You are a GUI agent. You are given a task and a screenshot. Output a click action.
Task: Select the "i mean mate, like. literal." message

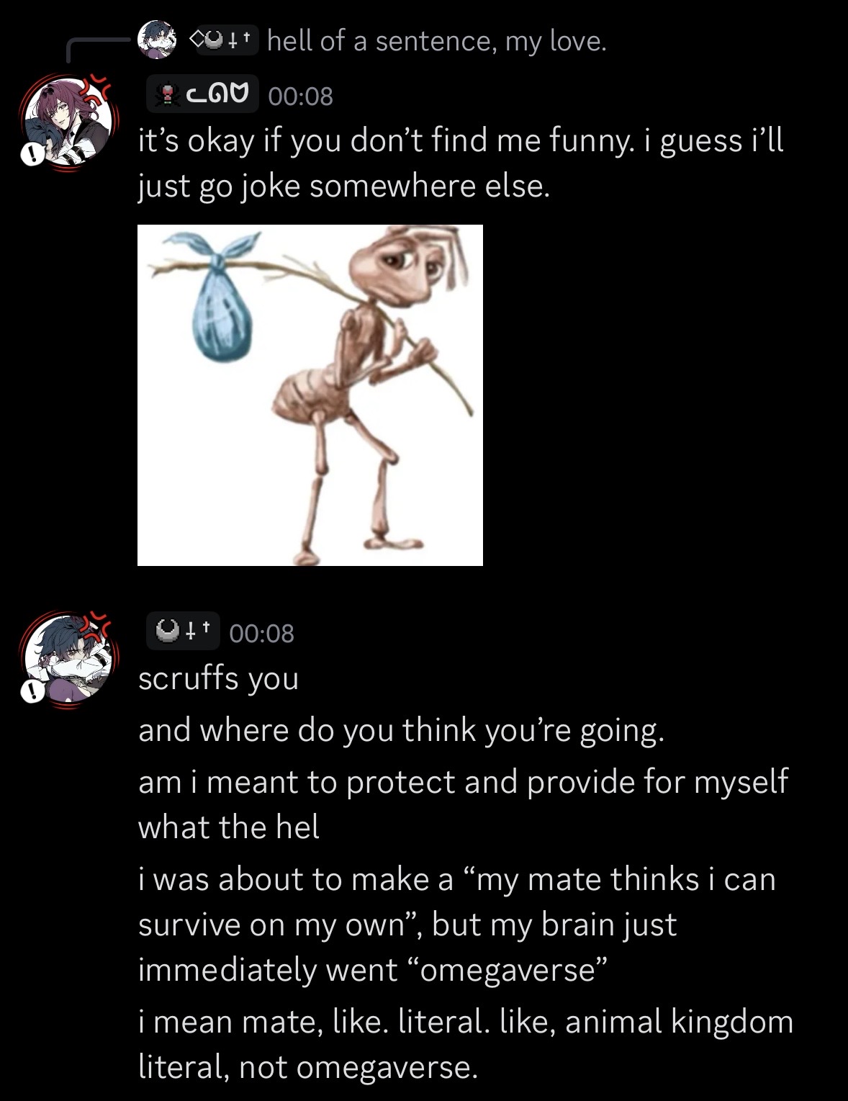[x=466, y=1043]
